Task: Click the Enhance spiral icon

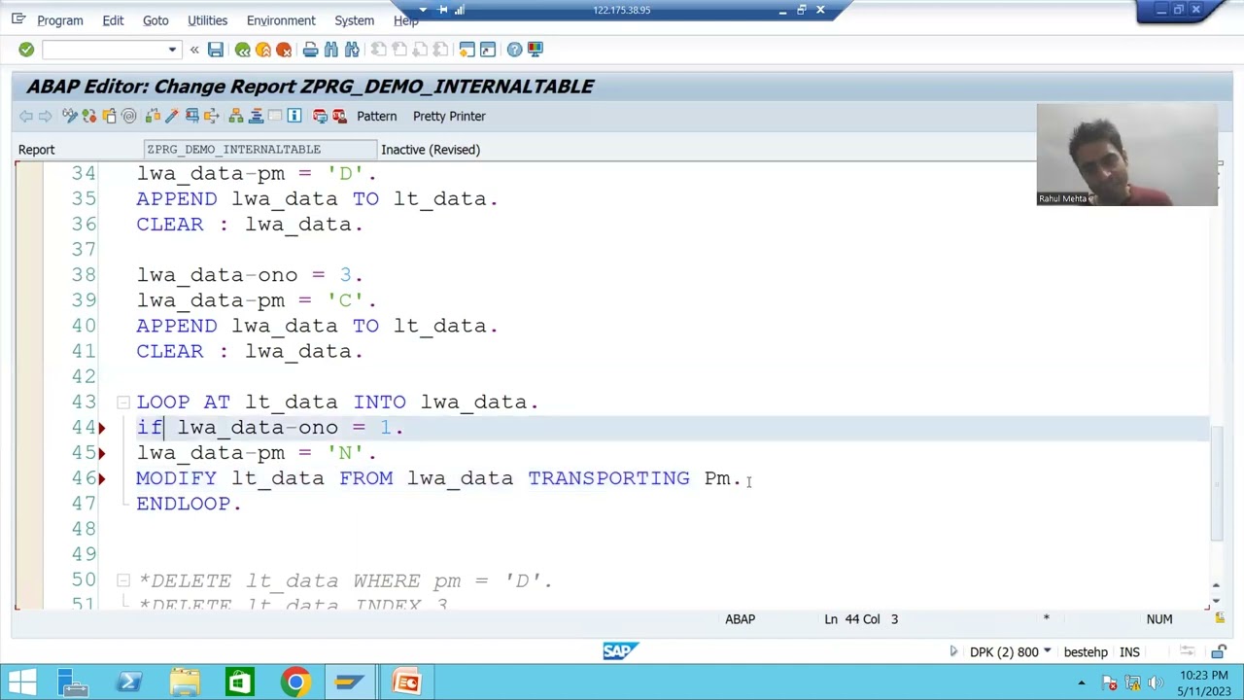Action: pos(129,116)
